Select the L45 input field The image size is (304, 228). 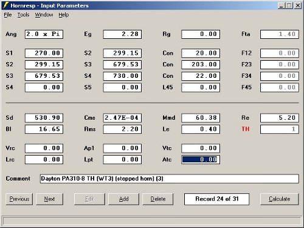201,88
